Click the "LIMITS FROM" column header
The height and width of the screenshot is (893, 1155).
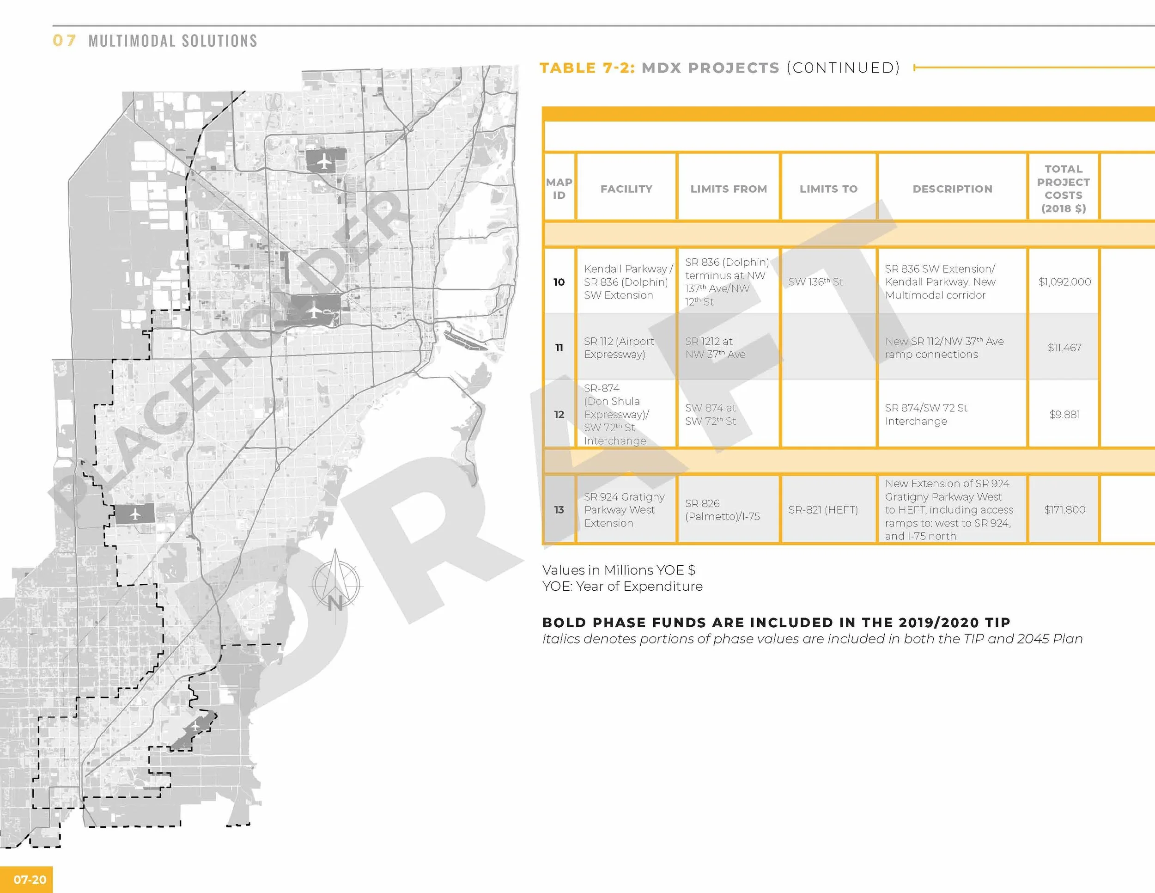click(x=728, y=189)
